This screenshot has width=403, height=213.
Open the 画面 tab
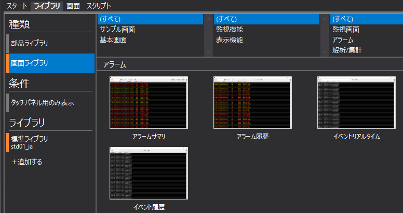(x=73, y=6)
